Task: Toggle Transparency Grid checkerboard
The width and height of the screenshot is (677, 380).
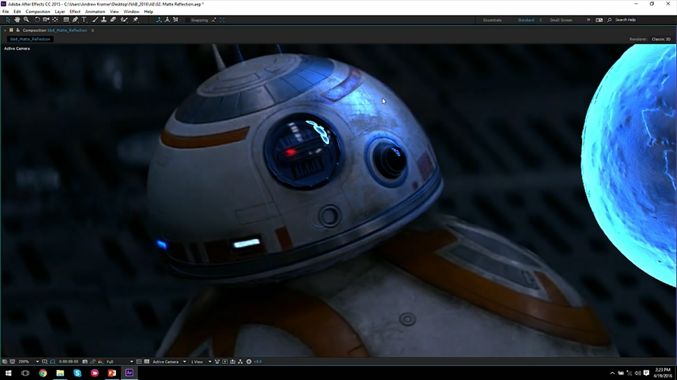Action: [147, 362]
